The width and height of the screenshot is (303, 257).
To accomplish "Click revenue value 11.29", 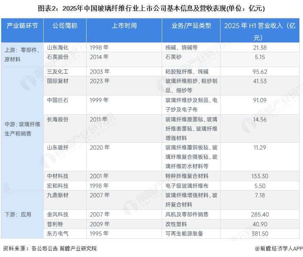I will (260, 148).
